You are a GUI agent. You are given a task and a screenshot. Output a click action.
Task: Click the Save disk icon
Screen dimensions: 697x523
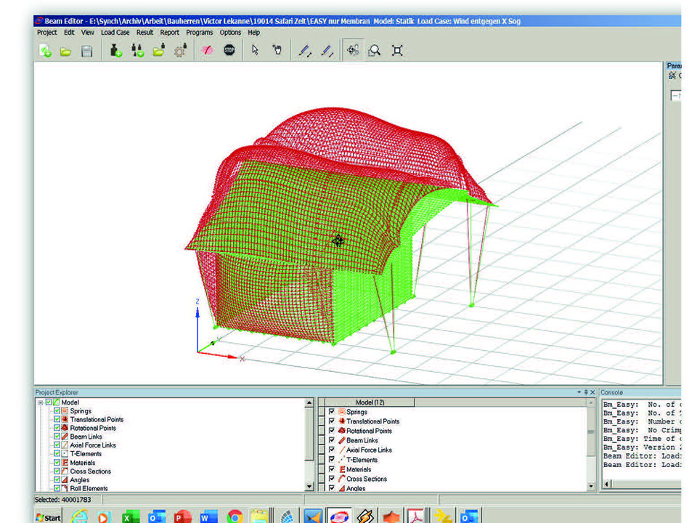(86, 51)
